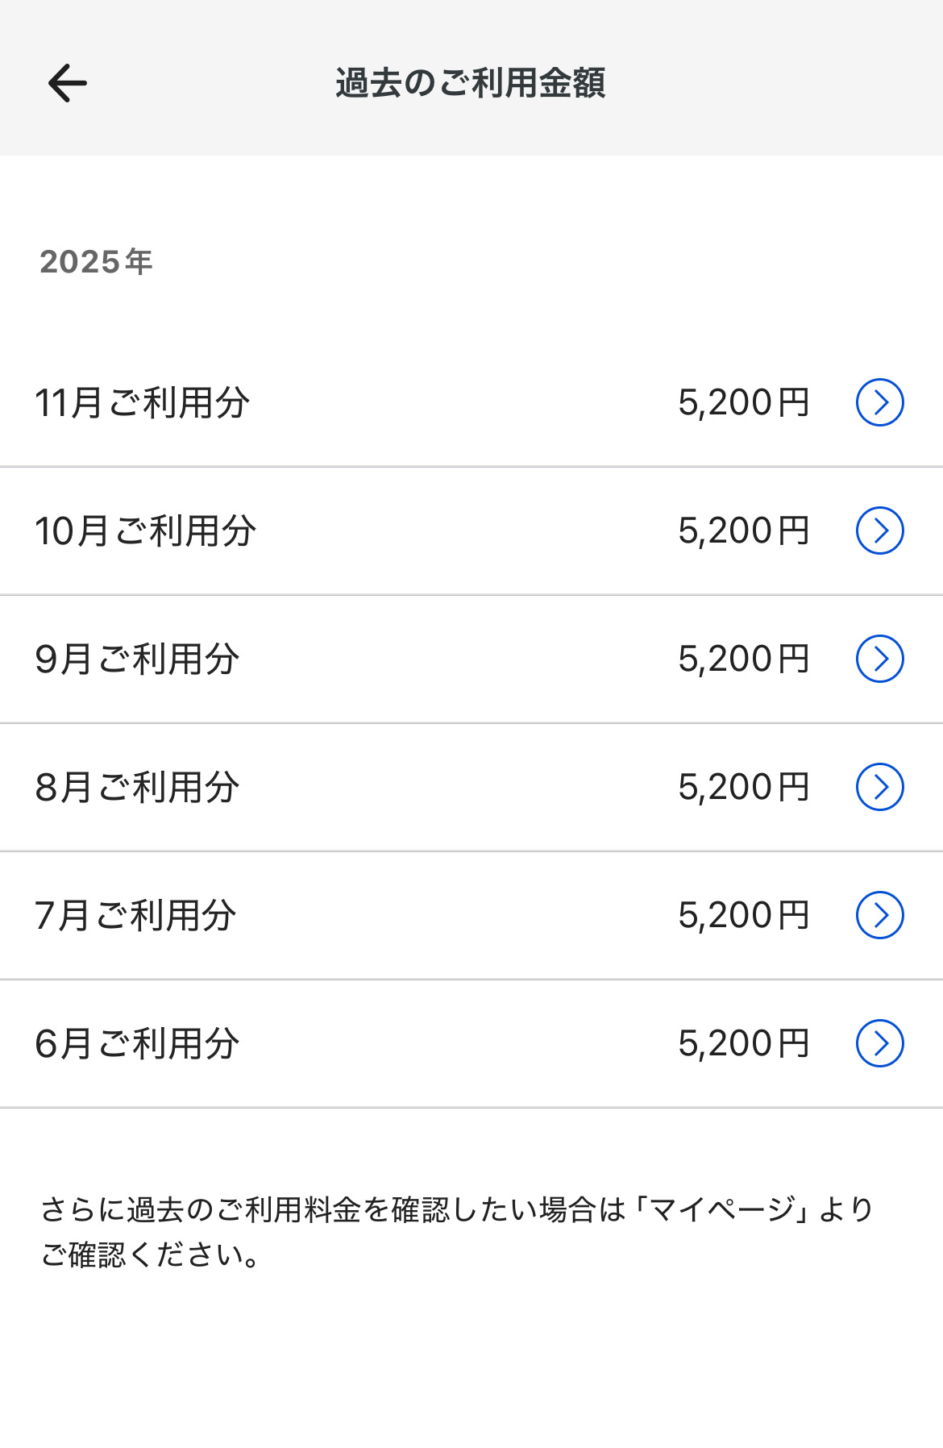Open the 9月ご利用分 row label
Viewport: 943px width, 1448px height.
coord(137,659)
